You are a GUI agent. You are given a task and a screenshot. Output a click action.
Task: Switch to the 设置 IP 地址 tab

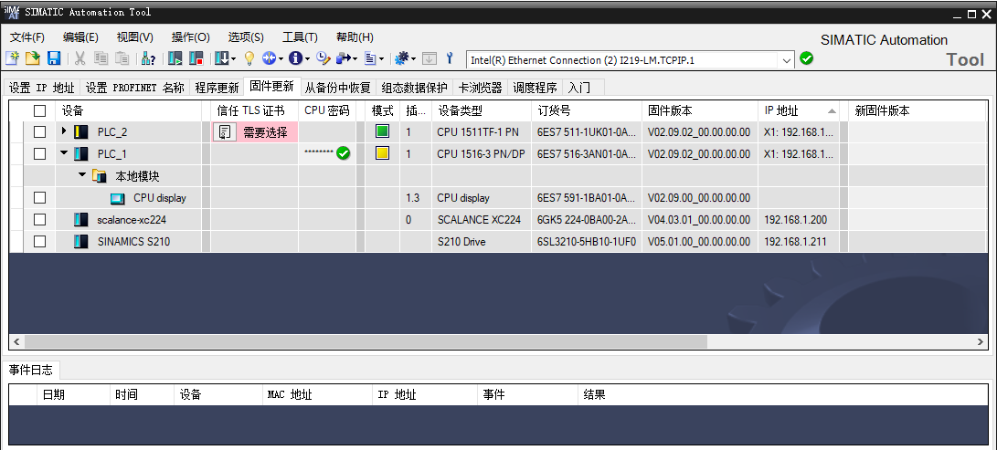coord(41,88)
